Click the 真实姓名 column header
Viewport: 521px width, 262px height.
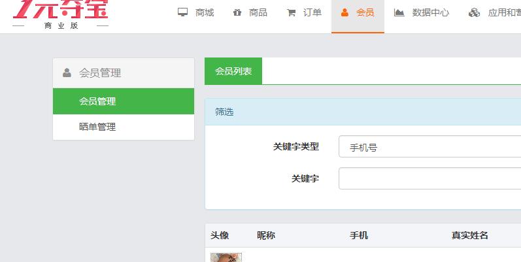pyautogui.click(x=469, y=235)
